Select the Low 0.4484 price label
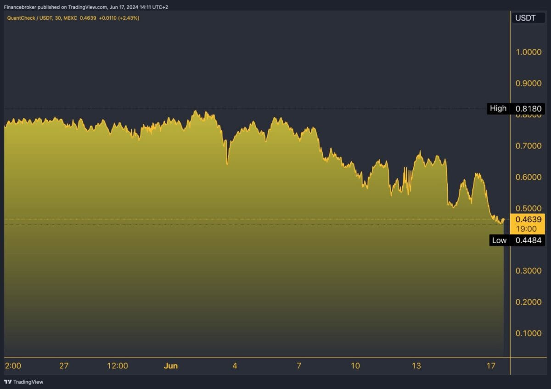The image size is (551, 389). tap(517, 240)
